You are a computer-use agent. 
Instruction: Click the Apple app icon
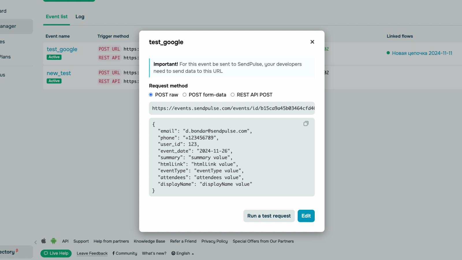point(44,241)
